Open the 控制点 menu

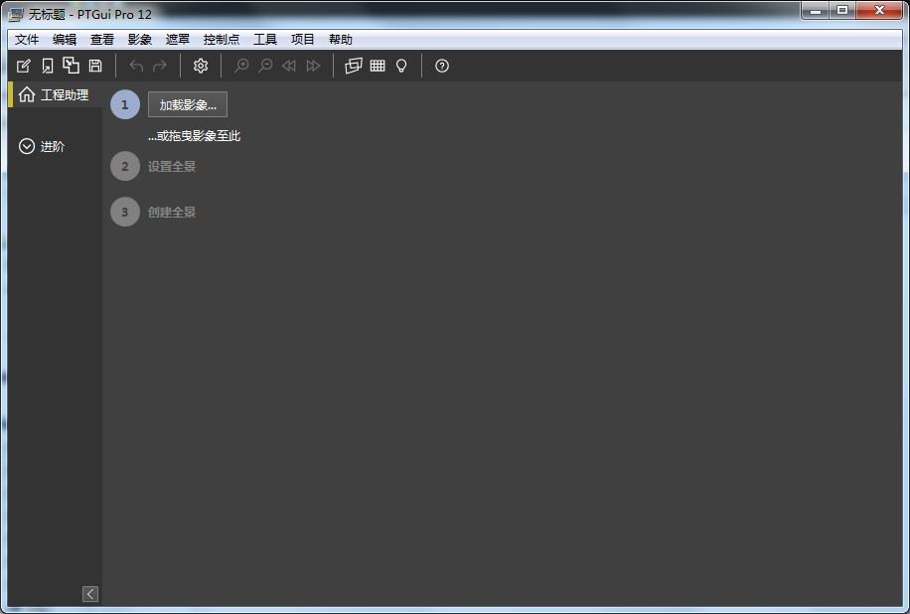click(222, 40)
